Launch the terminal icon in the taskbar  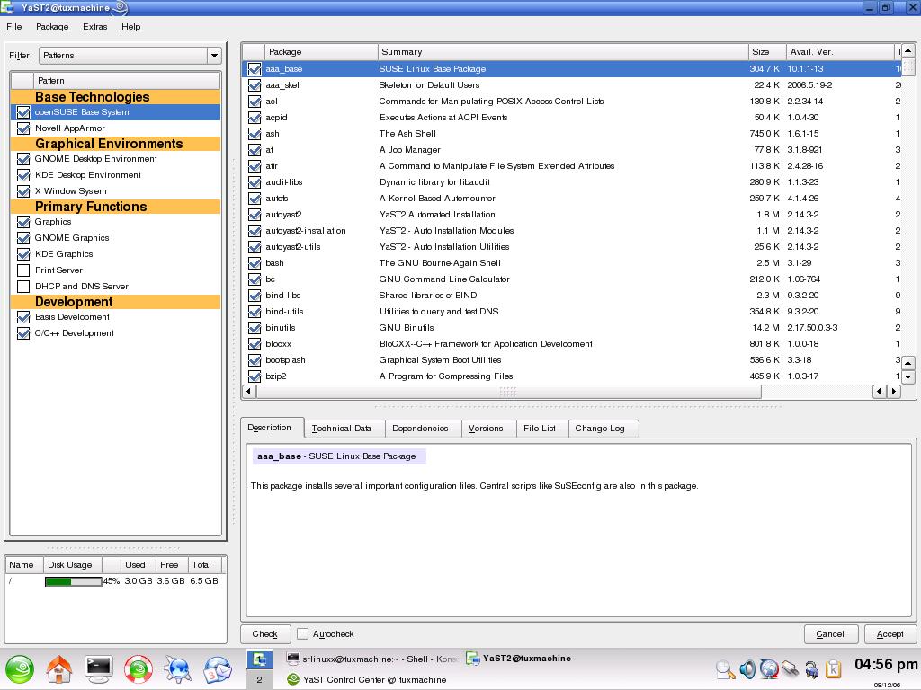pos(99,669)
